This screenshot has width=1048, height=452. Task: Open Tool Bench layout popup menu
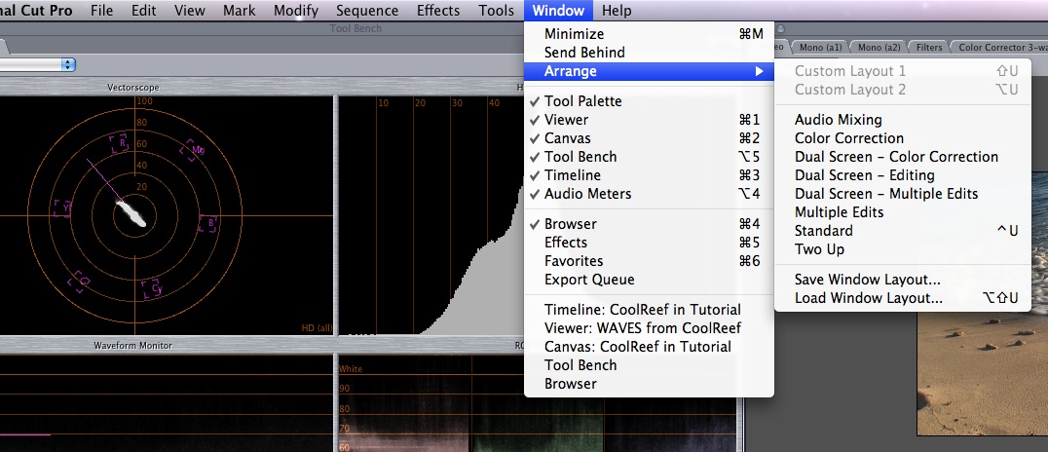coord(37,65)
